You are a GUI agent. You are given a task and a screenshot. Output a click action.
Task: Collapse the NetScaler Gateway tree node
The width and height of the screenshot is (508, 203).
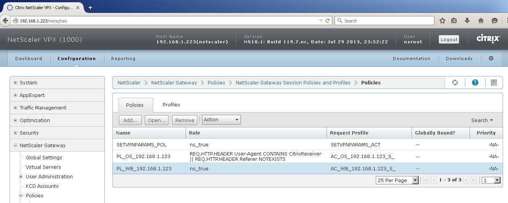coord(16,145)
